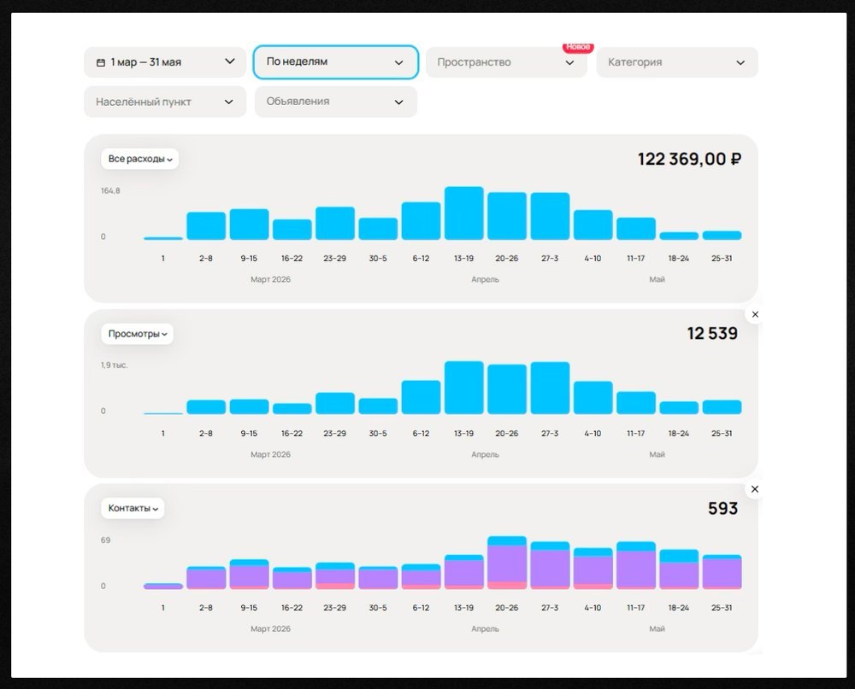The height and width of the screenshot is (689, 855).
Task: Select the 13-19 bar in expenses chart
Action: click(464, 213)
